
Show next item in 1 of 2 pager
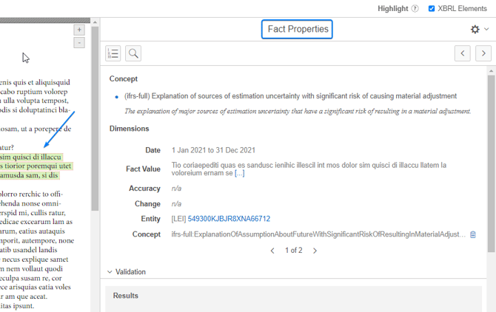[x=315, y=251]
